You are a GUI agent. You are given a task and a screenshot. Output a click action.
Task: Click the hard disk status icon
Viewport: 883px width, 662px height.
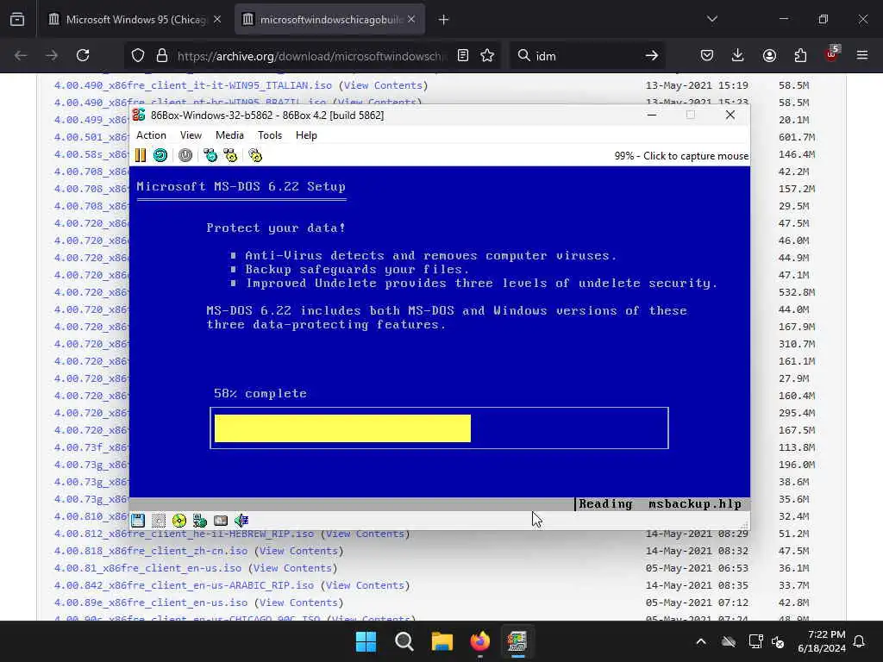pos(221,520)
